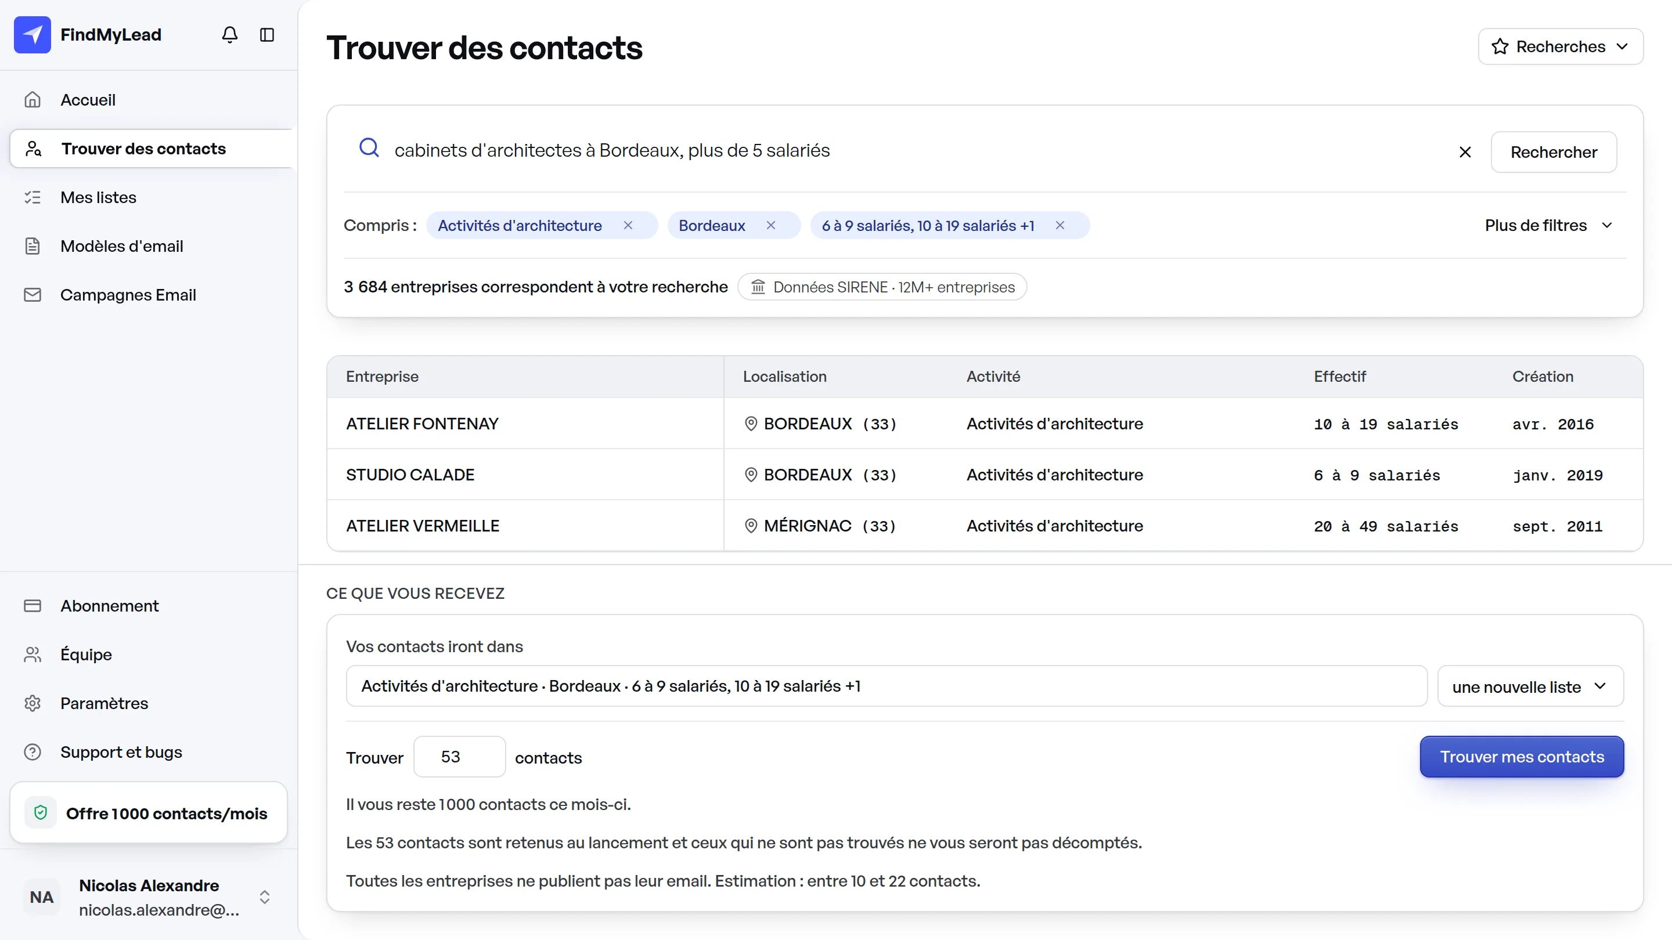
Task: Remove the Activités d'architecture filter chip
Action: tap(628, 225)
